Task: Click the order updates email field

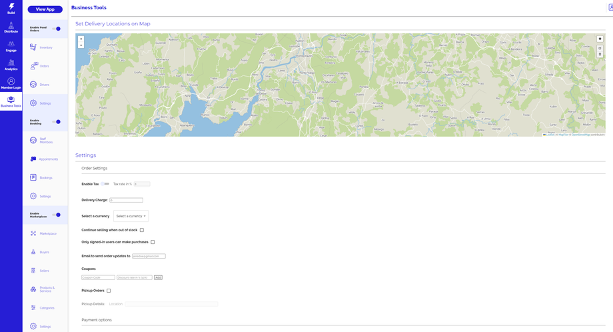Action: 149,256
